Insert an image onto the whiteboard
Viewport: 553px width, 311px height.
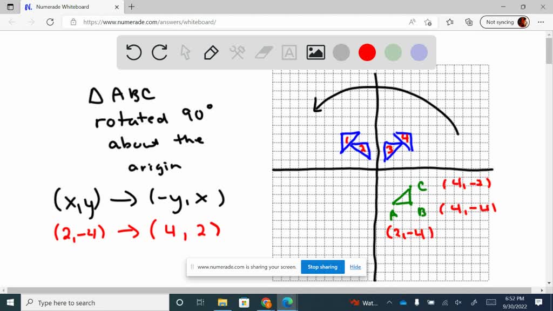(x=315, y=52)
